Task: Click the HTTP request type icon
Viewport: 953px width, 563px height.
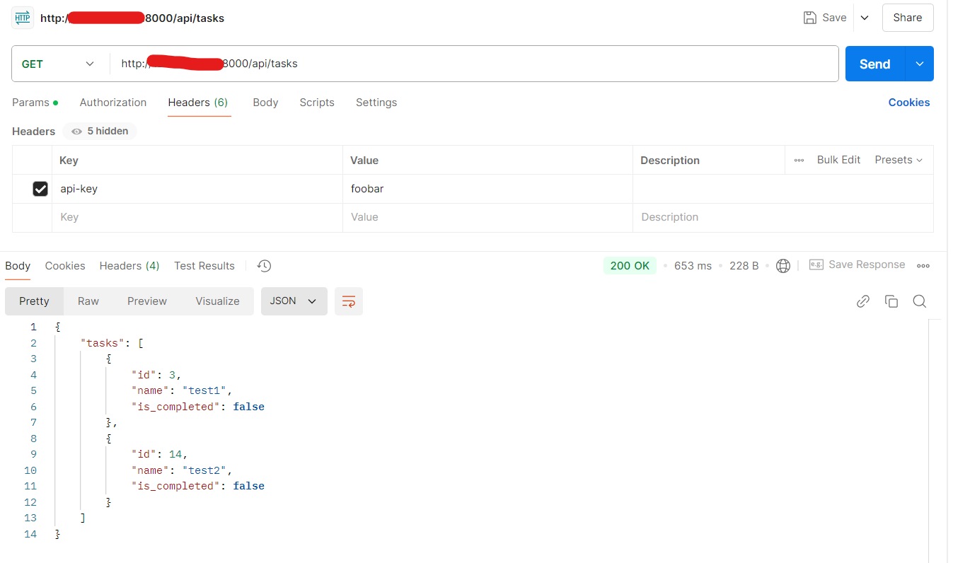Action: tap(23, 18)
